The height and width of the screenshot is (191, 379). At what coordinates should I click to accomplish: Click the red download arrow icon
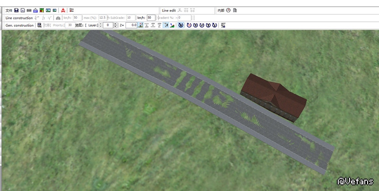click(x=63, y=10)
